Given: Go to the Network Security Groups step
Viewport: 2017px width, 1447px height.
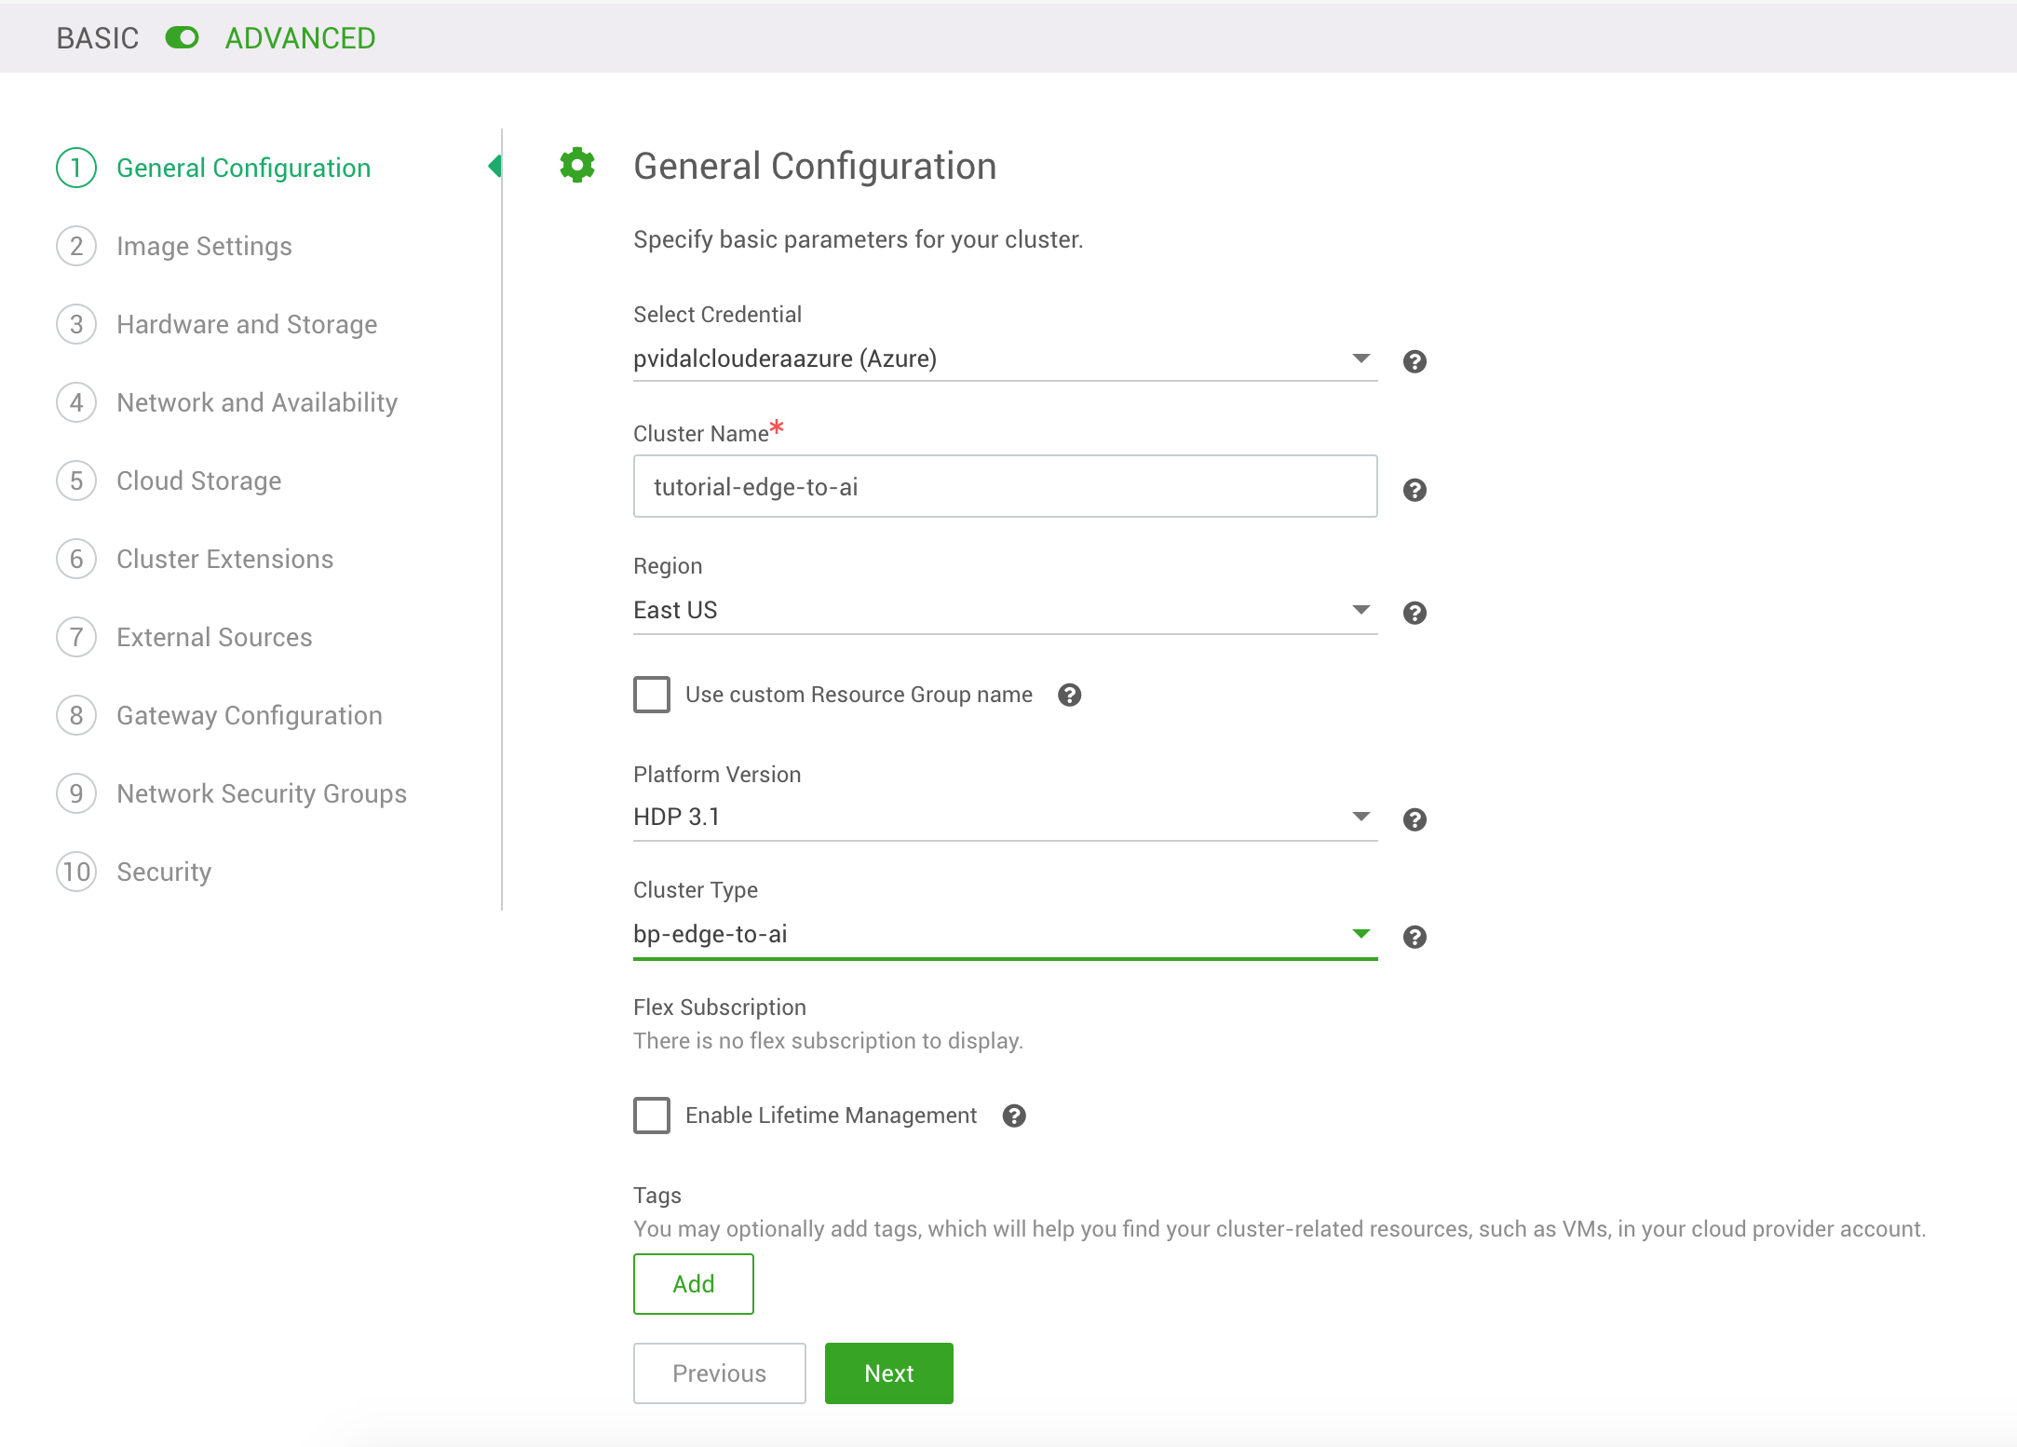Looking at the screenshot, I should 262,793.
